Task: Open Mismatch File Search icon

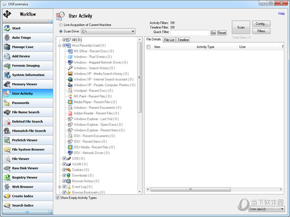Action: [x=7, y=131]
